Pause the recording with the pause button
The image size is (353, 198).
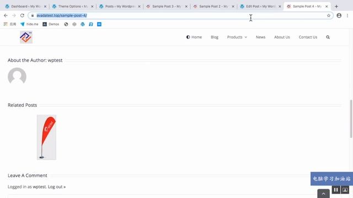click(x=336, y=190)
